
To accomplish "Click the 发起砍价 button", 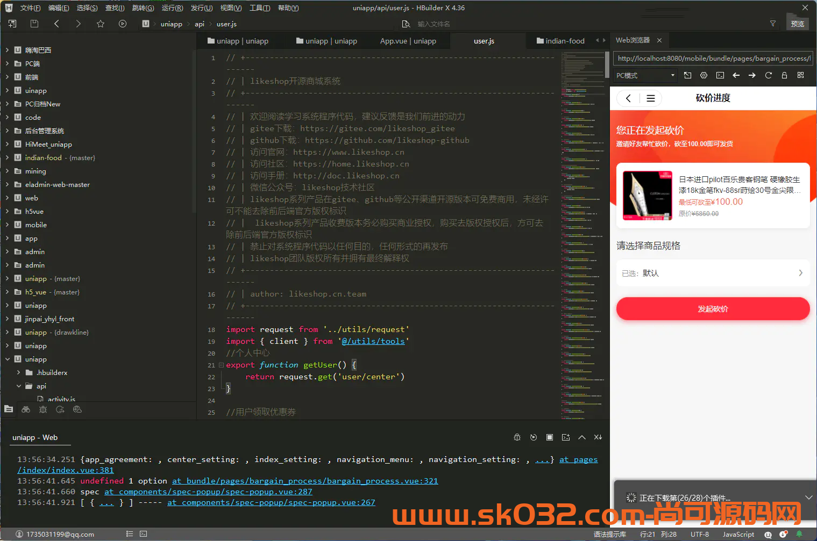I will [713, 309].
